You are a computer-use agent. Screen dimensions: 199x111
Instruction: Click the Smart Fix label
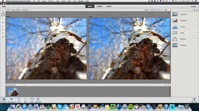184,14
